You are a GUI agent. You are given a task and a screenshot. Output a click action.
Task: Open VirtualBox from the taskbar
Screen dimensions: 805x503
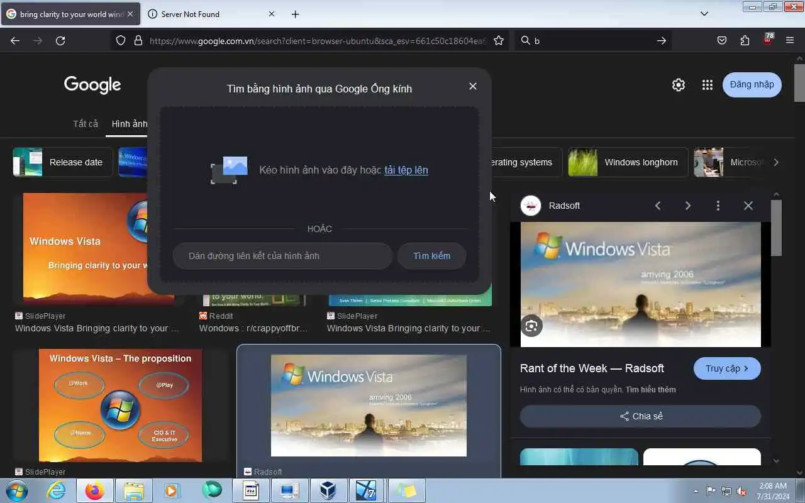coord(328,490)
